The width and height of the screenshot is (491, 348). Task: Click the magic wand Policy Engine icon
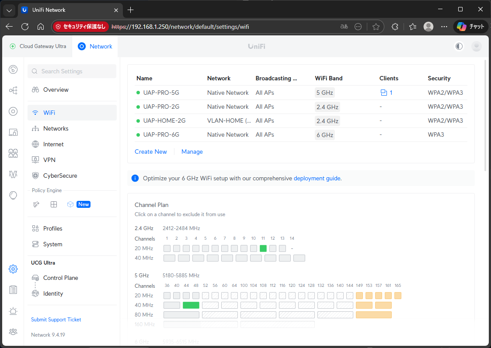coord(36,204)
